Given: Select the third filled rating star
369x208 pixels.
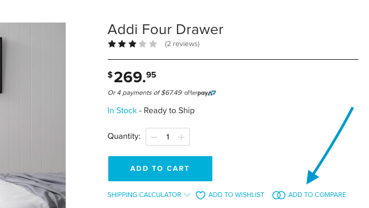Looking at the screenshot, I should (132, 44).
